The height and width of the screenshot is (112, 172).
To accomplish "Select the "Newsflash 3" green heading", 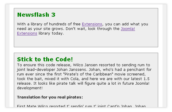I will (36, 15).
